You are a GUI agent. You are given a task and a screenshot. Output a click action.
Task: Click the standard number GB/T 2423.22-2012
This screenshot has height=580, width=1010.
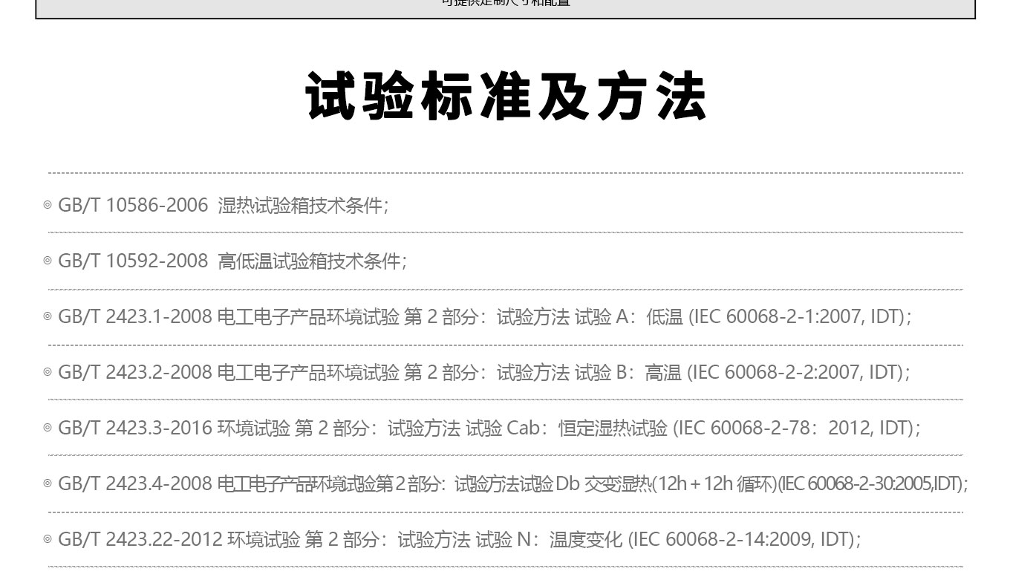click(x=140, y=540)
